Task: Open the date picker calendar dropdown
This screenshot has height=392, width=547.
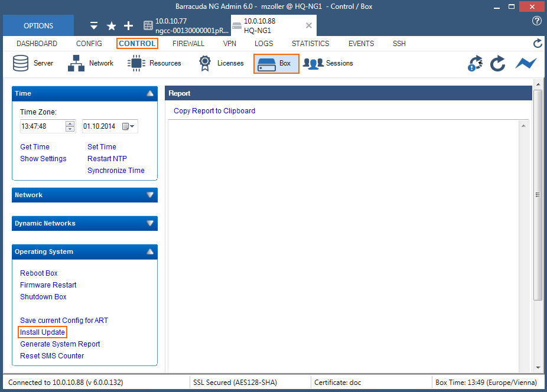Action: (x=128, y=126)
